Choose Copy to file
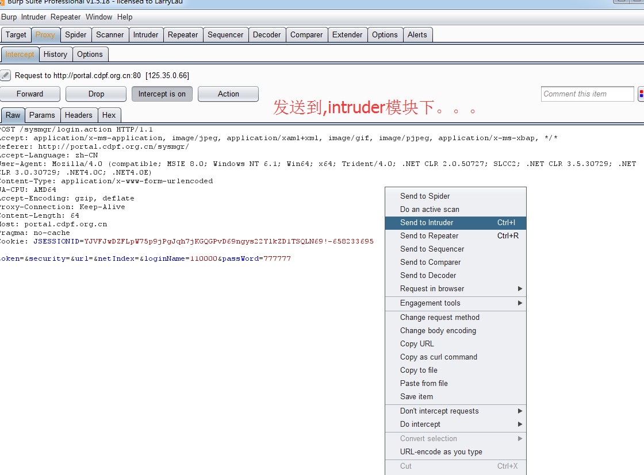The height and width of the screenshot is (475, 644). tap(455, 370)
